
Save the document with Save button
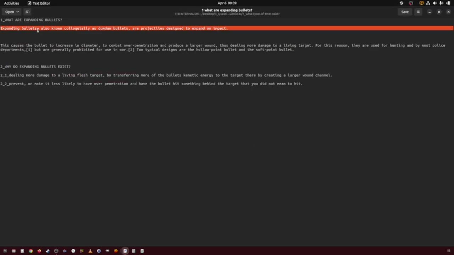click(405, 12)
